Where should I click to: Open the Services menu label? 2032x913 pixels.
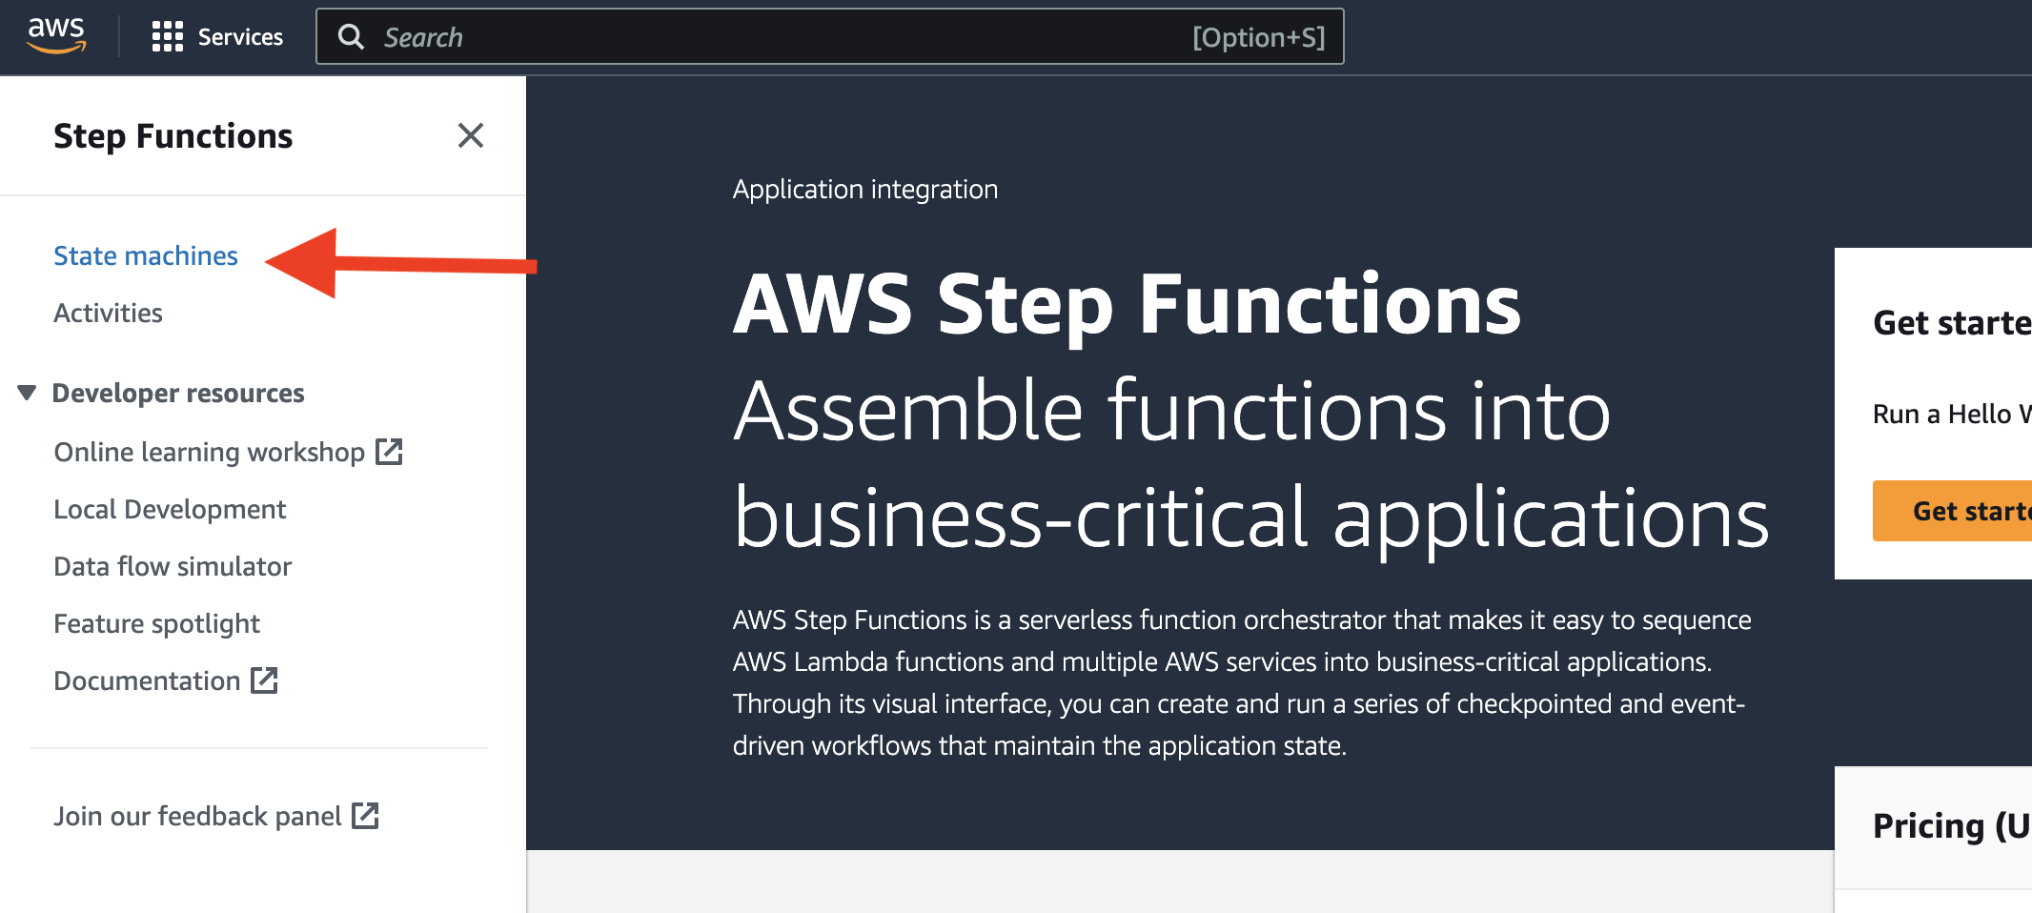tap(240, 37)
